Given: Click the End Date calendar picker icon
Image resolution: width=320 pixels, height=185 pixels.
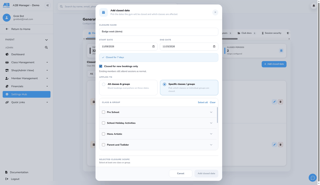Looking at the screenshot, I should (x=214, y=46).
